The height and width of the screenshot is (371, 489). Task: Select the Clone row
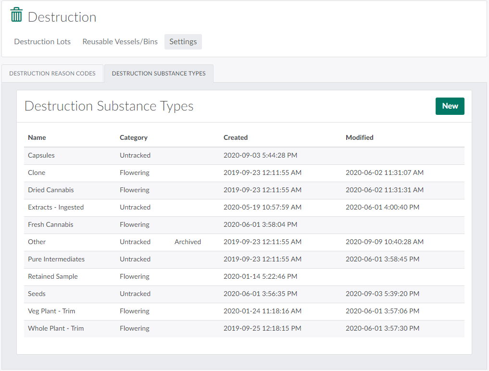pos(37,173)
